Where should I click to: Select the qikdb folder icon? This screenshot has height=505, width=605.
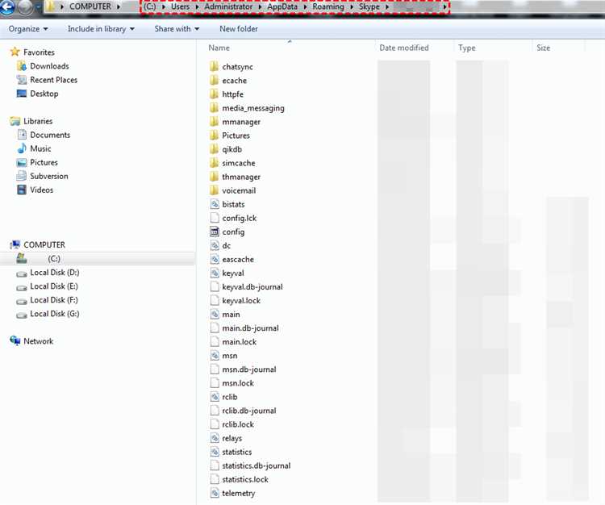214,149
